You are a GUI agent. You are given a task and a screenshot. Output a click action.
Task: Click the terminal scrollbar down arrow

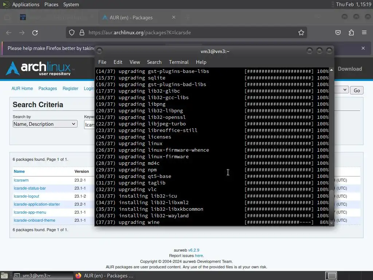[331, 223]
